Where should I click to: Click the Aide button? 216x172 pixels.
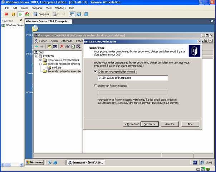coord(190,124)
